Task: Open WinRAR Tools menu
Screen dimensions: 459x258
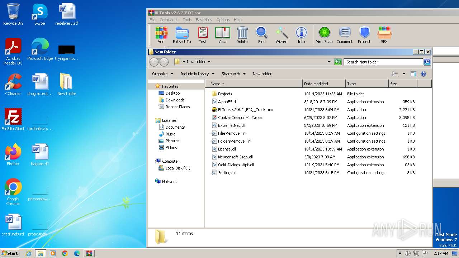Action: click(187, 20)
